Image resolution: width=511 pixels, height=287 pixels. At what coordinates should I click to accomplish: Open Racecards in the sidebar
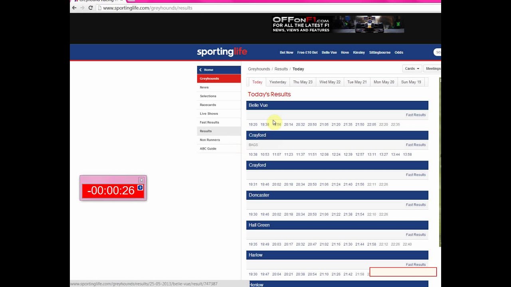click(219, 105)
